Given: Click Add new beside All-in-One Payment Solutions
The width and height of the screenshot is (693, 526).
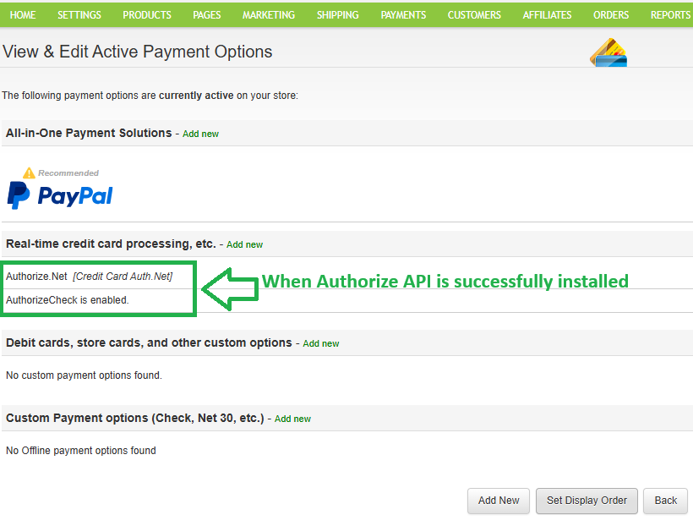Looking at the screenshot, I should click(x=200, y=134).
